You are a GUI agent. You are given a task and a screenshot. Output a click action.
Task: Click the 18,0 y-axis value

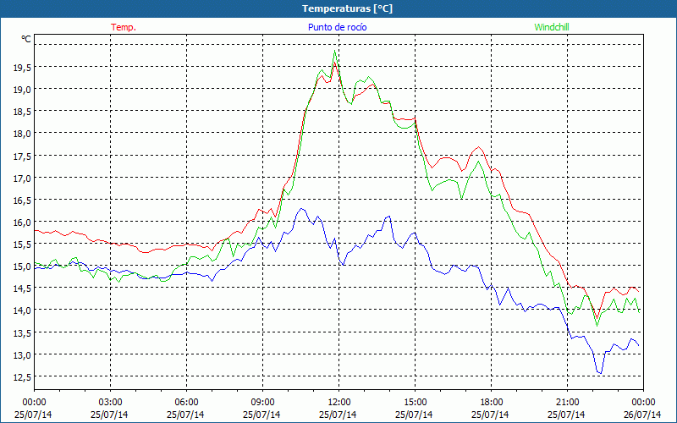tap(23, 134)
